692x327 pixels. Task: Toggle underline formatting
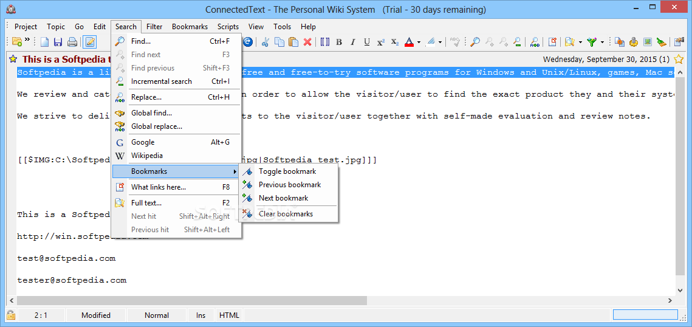click(367, 43)
